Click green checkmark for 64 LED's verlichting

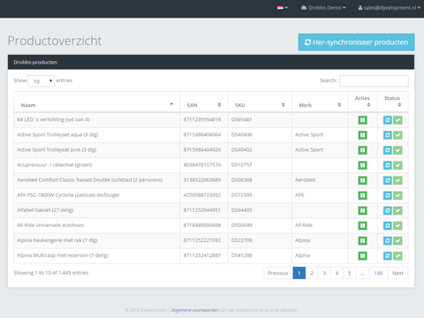coord(397,120)
